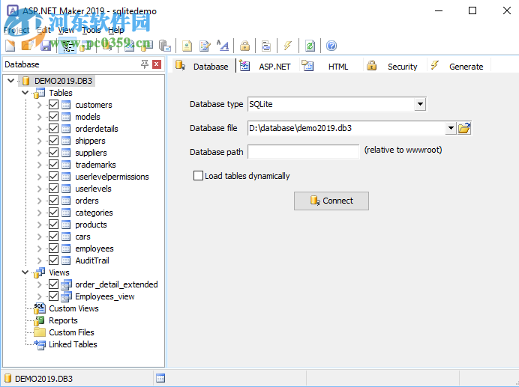The width and height of the screenshot is (519, 387).
Task: Switch to the Security tab
Action: 394,66
